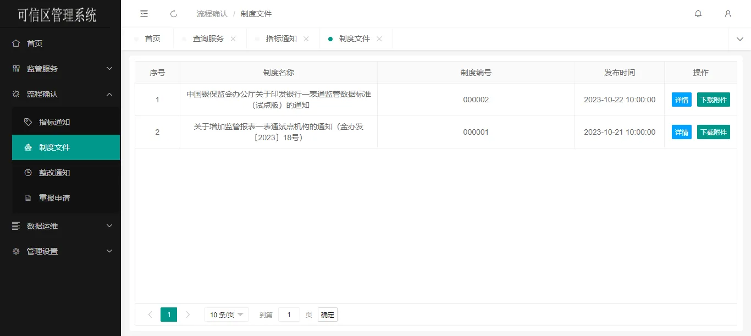Click the 首页 home icon in sidebar
Screen dimensions: 751x336
pos(16,43)
